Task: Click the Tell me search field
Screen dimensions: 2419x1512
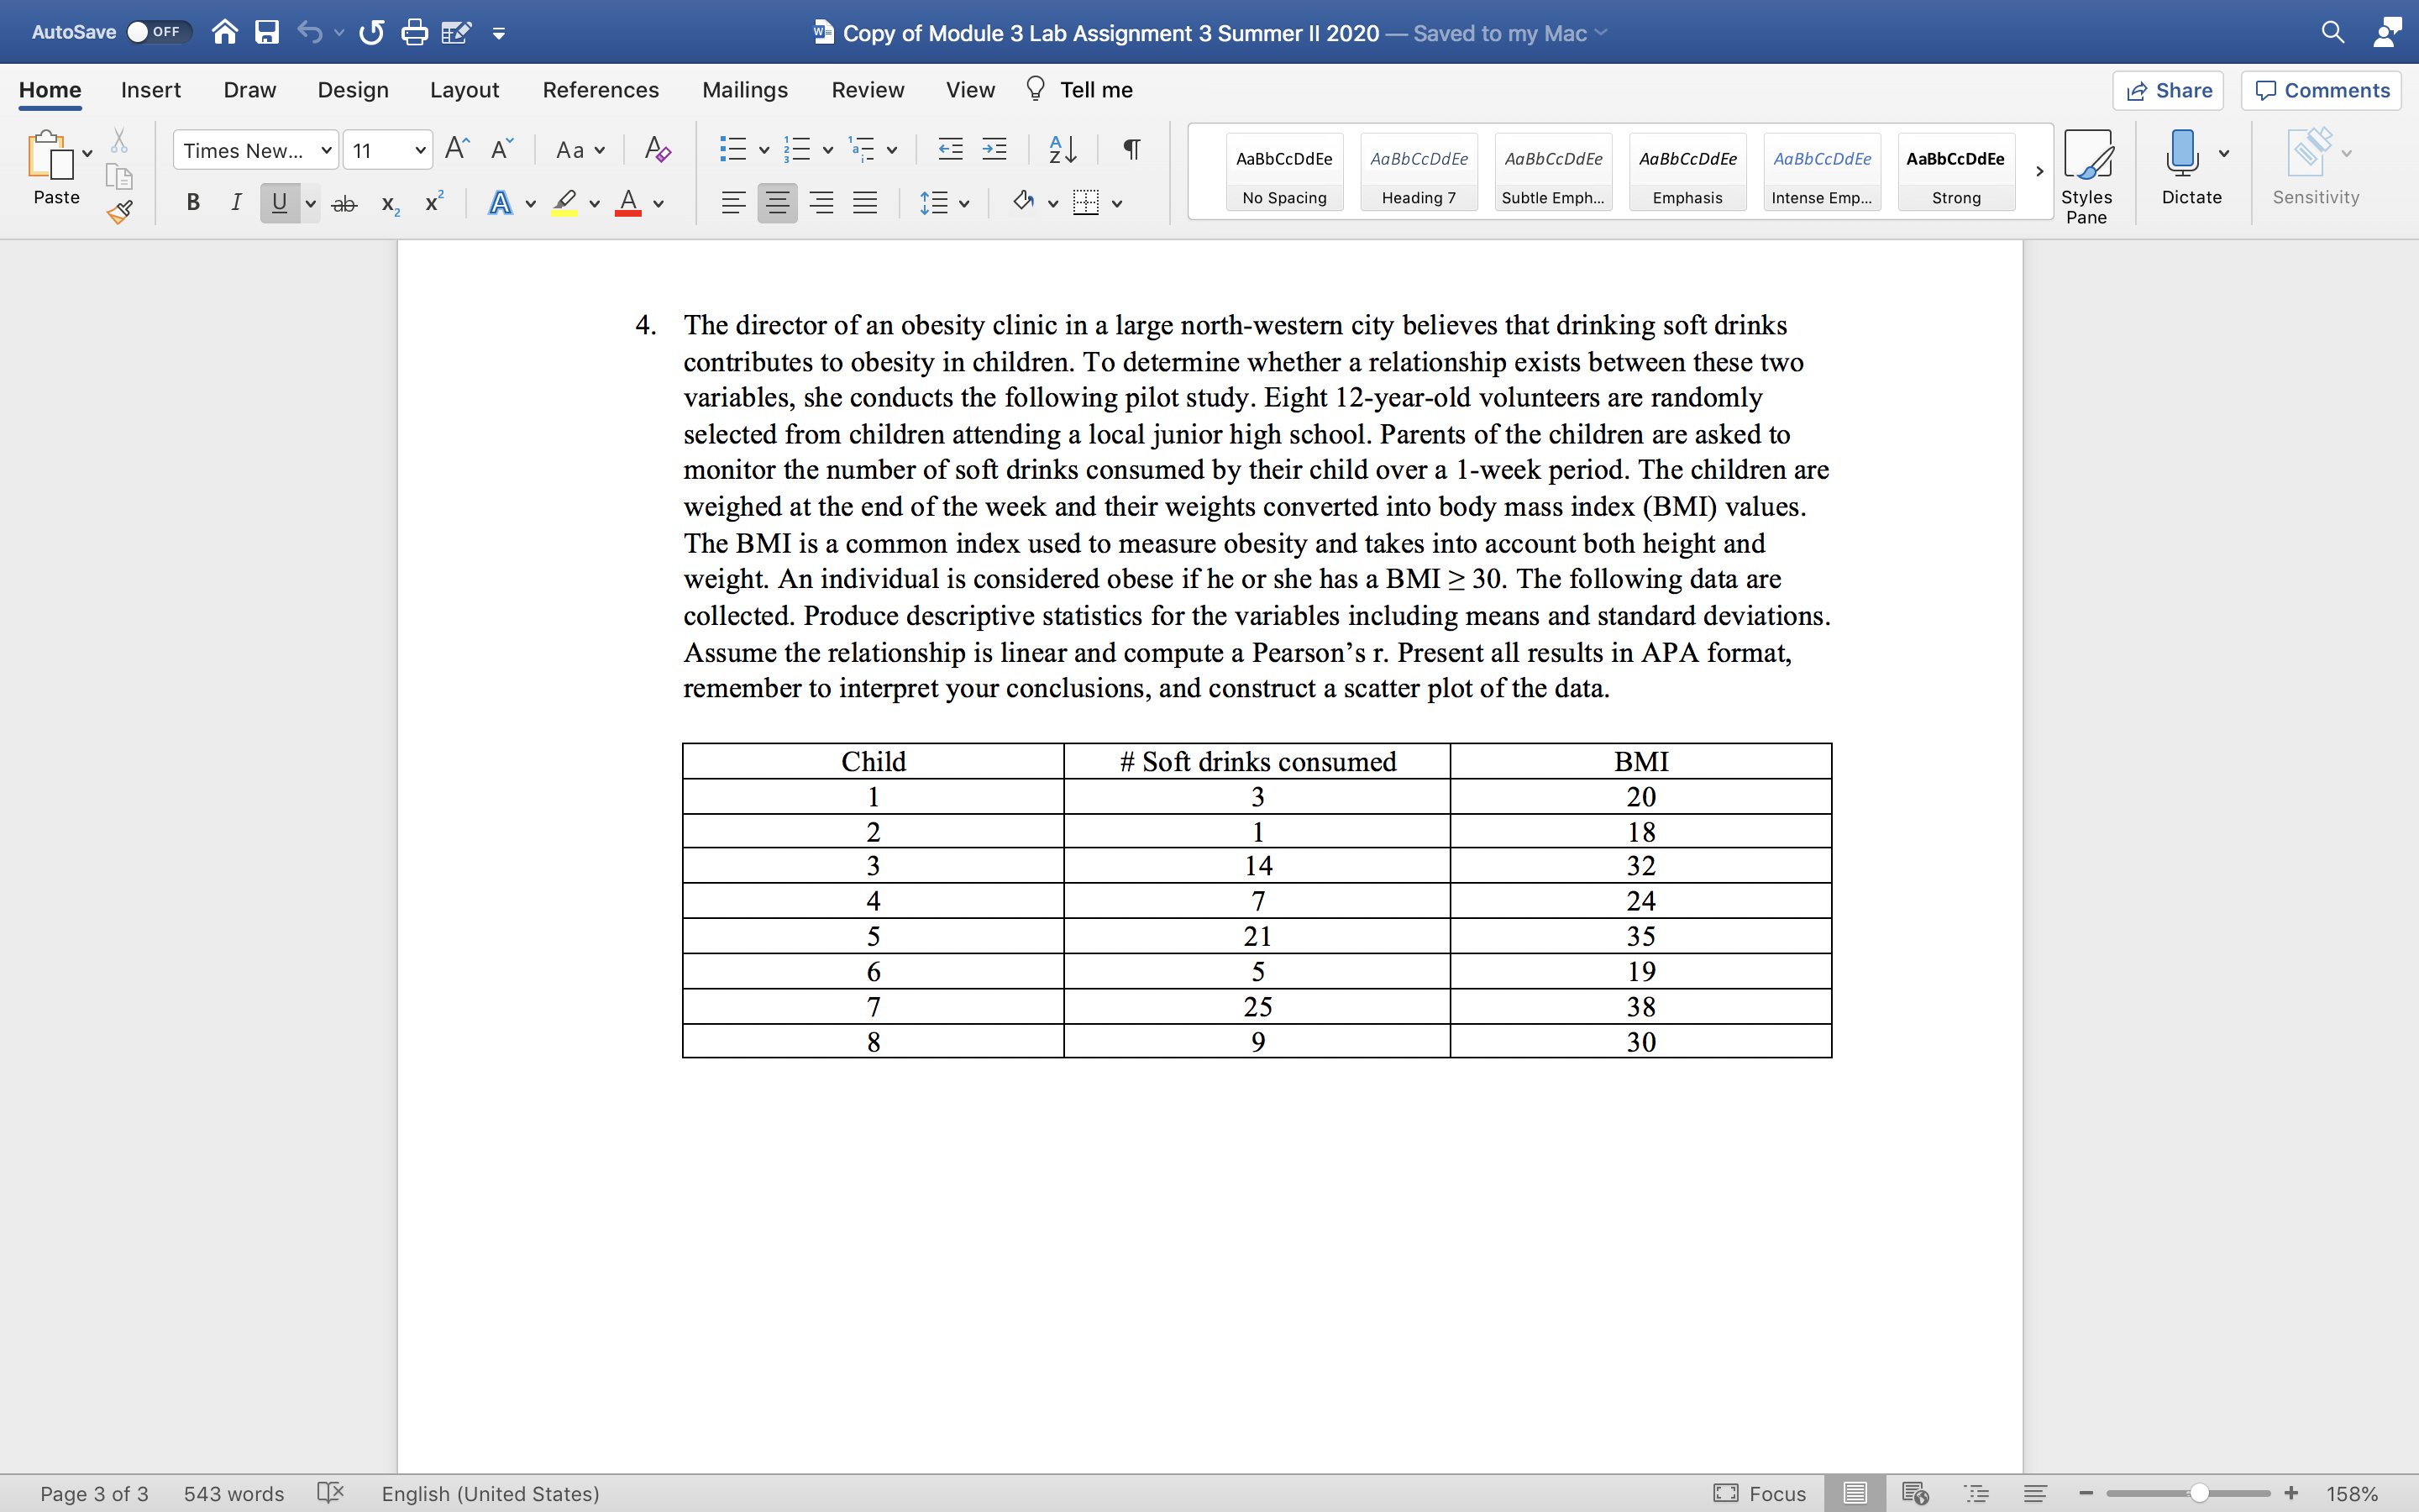Action: coord(1079,90)
